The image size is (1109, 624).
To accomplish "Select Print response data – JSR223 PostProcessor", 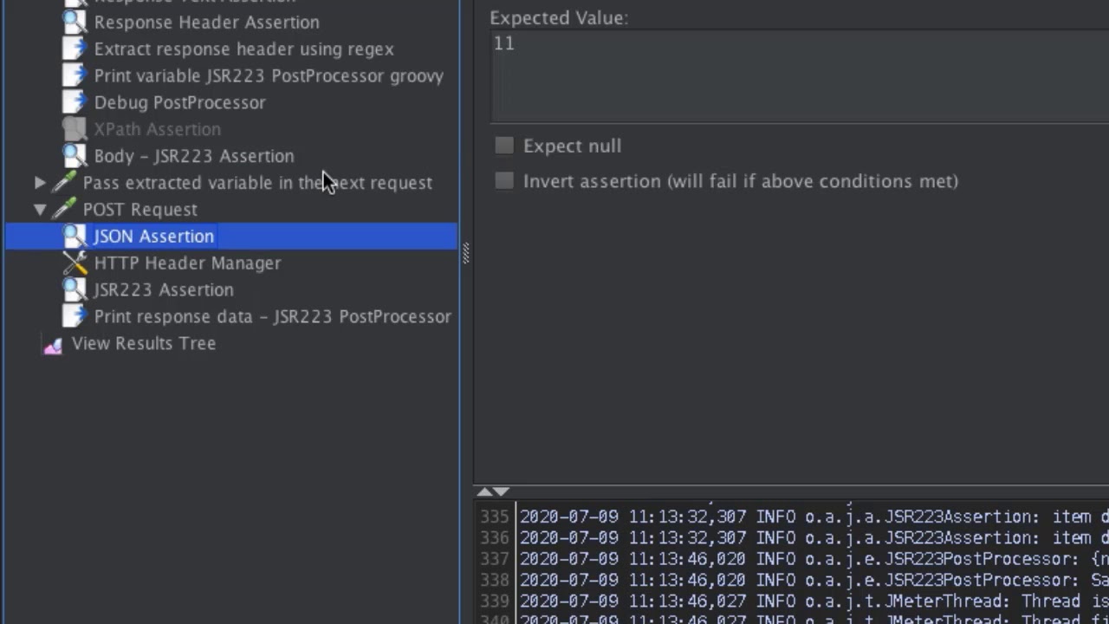I will [272, 317].
